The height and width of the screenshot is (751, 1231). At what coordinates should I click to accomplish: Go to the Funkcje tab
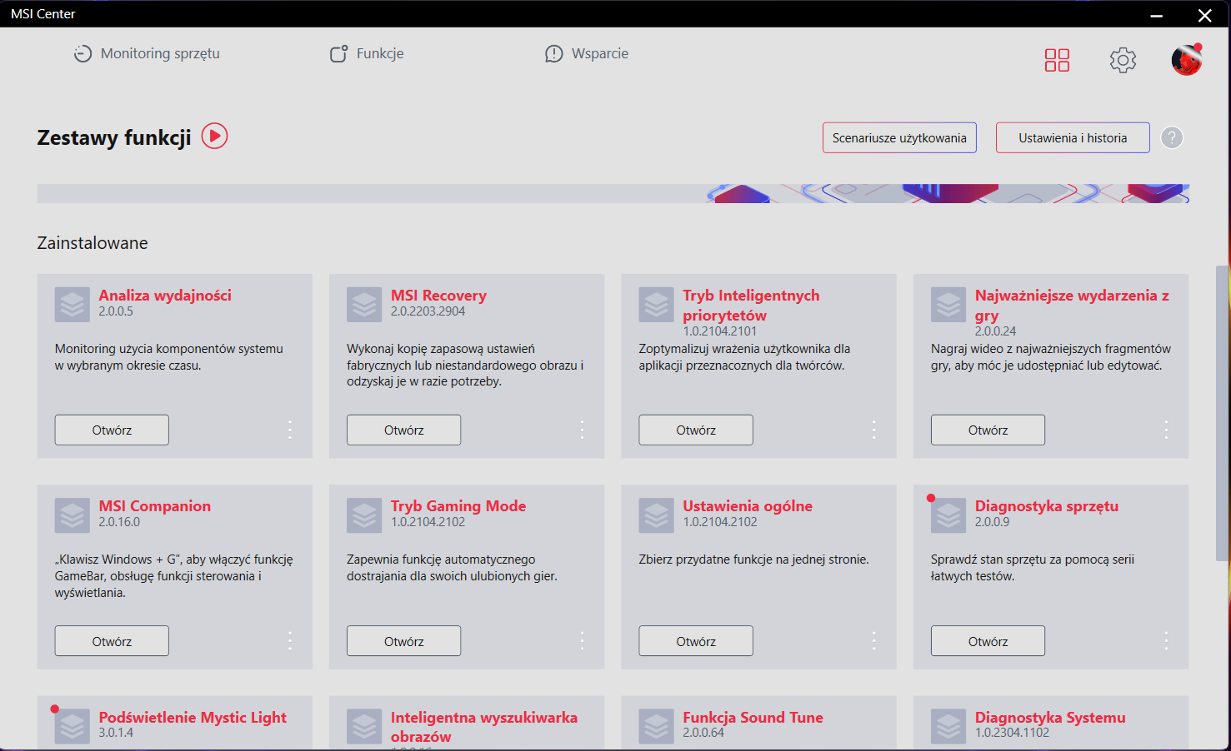coord(367,54)
